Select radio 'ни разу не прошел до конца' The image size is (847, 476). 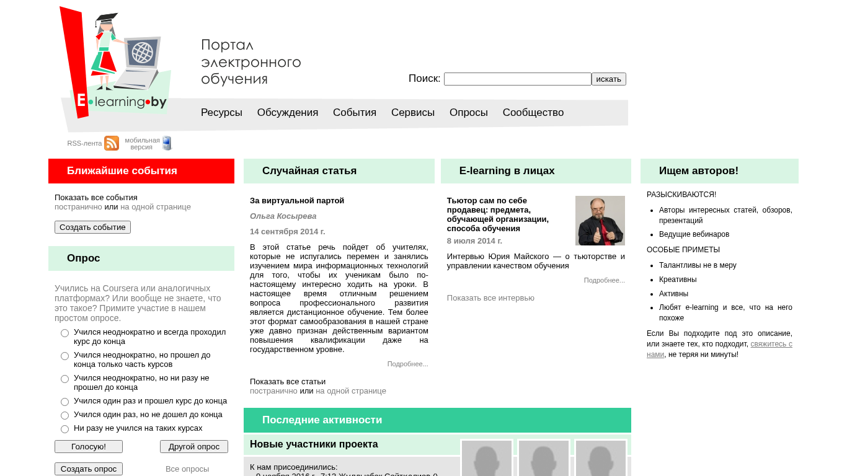64,379
